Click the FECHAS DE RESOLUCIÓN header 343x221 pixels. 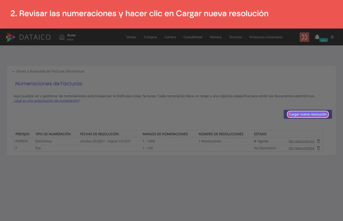[99, 134]
